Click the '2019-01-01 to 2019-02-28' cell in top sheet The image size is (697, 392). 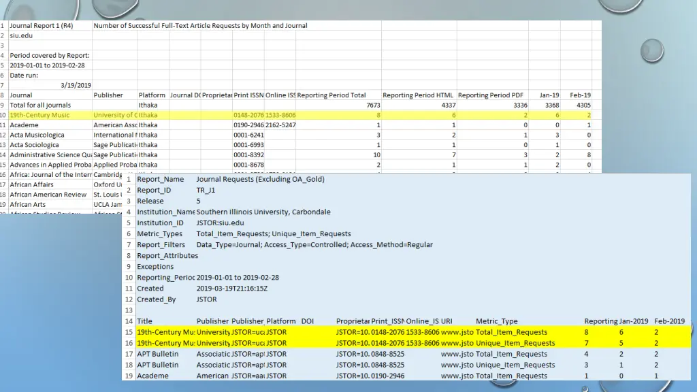click(47, 65)
